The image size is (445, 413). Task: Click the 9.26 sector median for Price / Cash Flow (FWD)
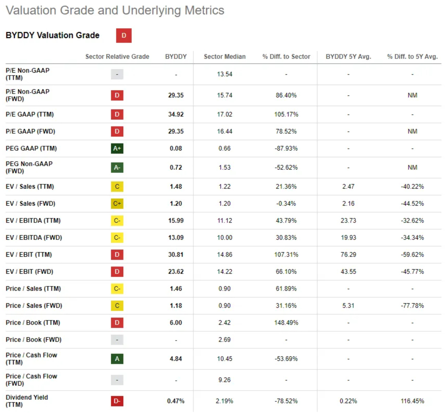[225, 380]
